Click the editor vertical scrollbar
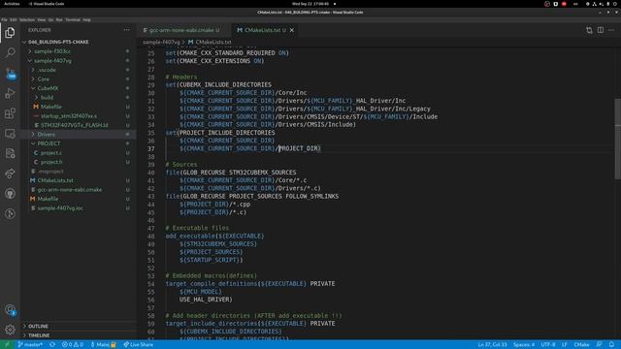 point(618,139)
